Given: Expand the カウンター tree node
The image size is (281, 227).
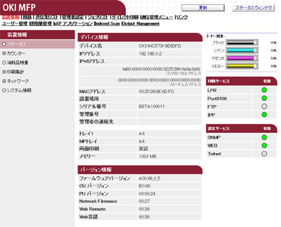Looking at the screenshot, I should [4, 53].
